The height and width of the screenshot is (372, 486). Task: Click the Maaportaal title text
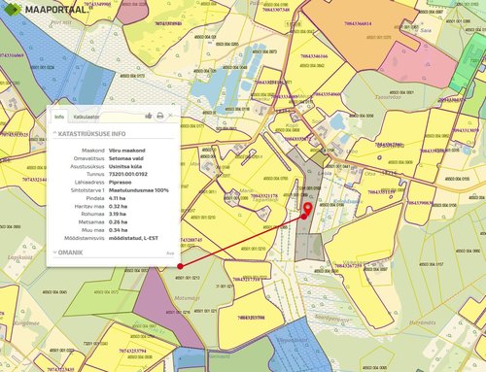pos(56,10)
